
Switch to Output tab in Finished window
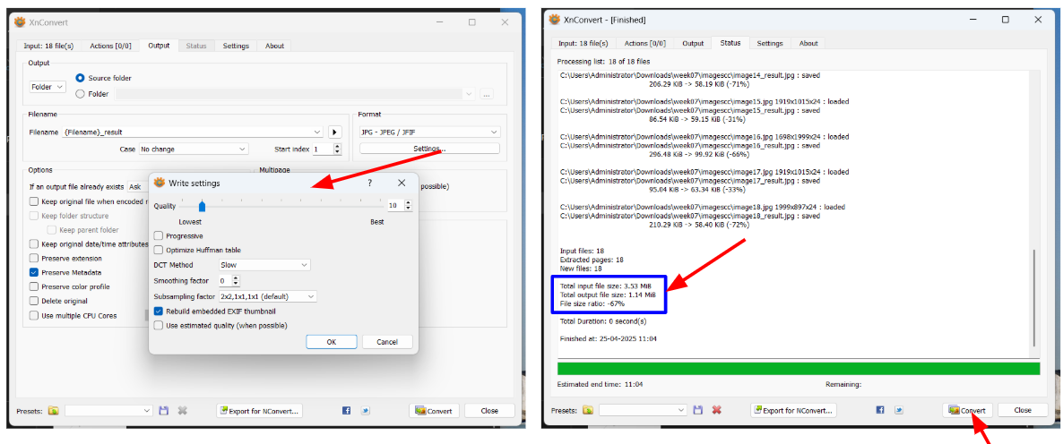click(693, 43)
